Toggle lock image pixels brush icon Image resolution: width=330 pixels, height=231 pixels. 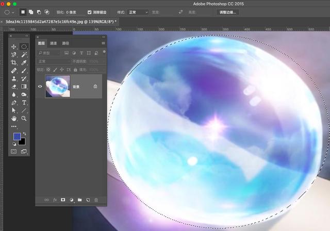pos(55,70)
